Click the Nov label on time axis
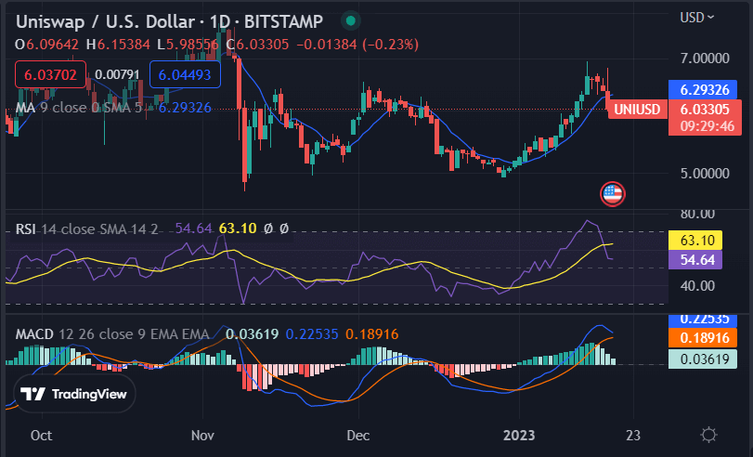This screenshot has height=457, width=753. tap(202, 436)
